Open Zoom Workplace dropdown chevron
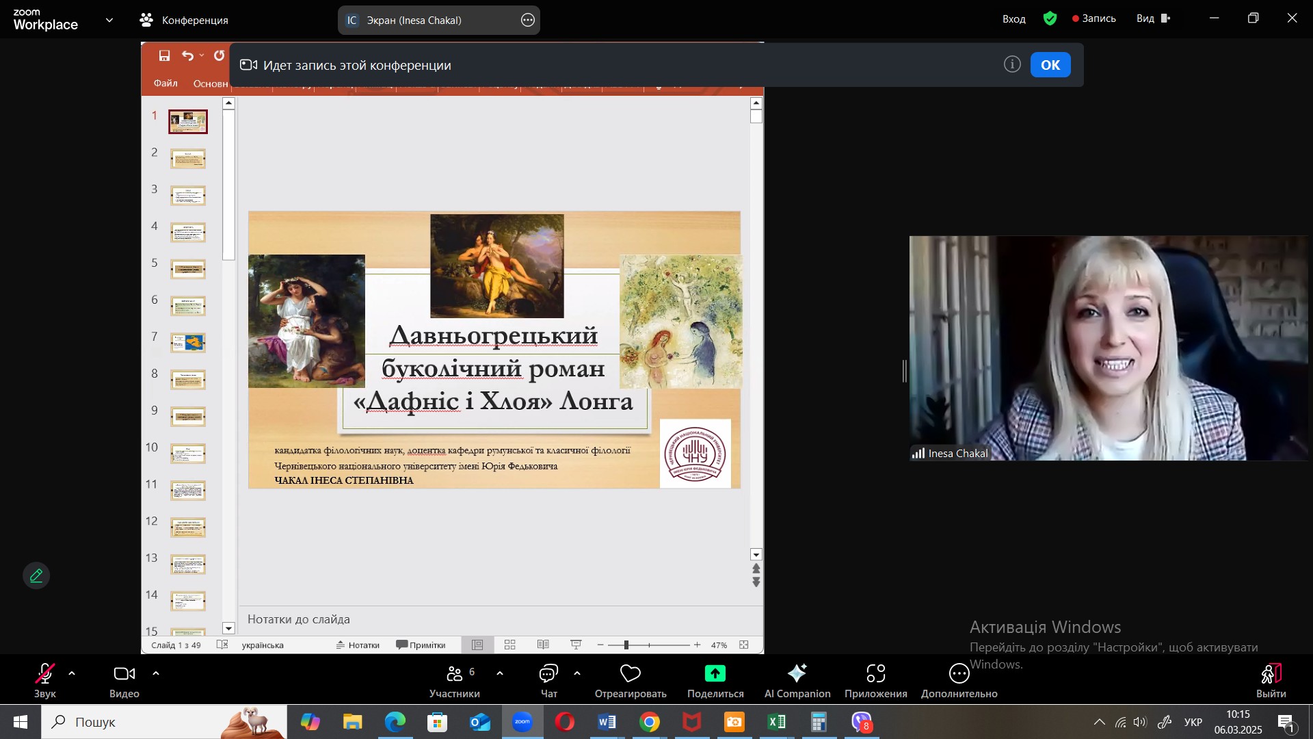1313x739 pixels. [109, 21]
